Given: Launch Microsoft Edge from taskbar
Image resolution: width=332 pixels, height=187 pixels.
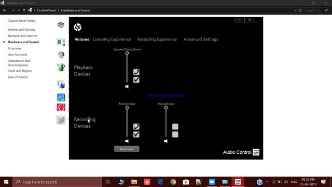Looking at the screenshot, I should [160, 182].
